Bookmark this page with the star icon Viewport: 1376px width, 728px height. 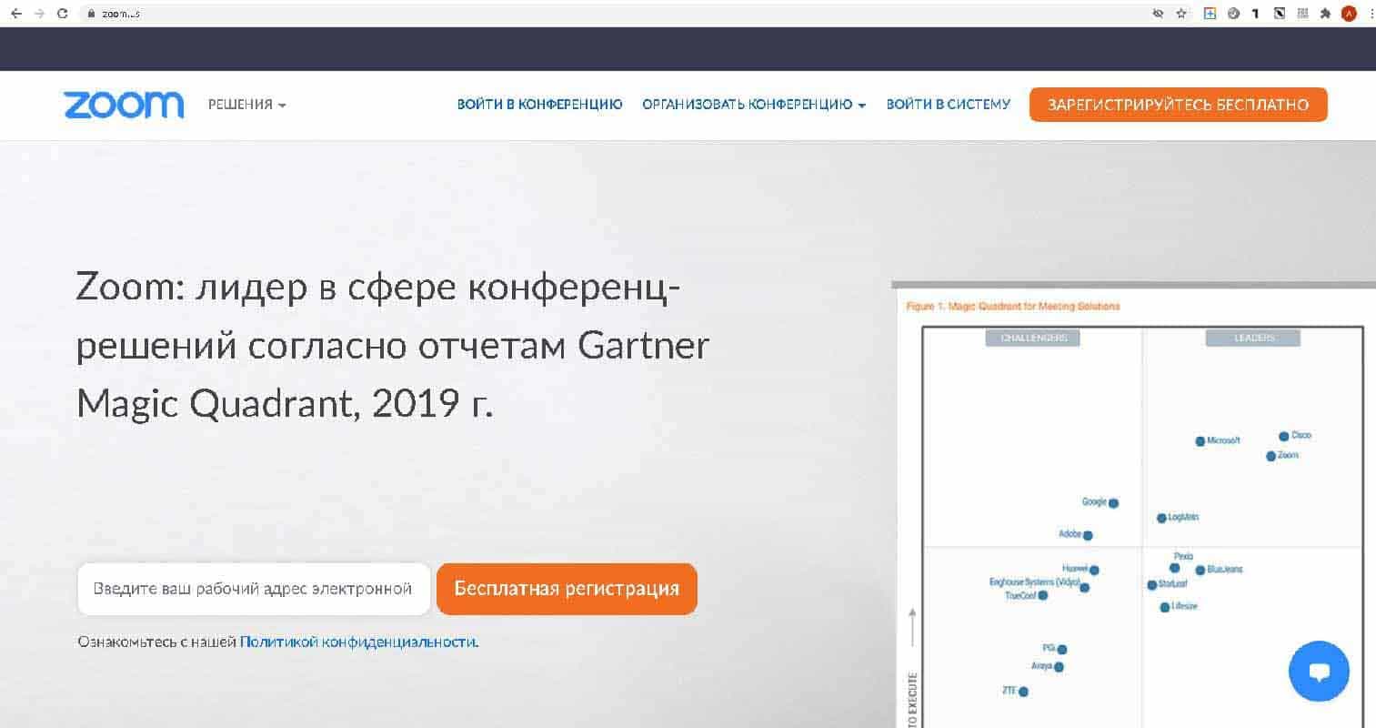1181,14
